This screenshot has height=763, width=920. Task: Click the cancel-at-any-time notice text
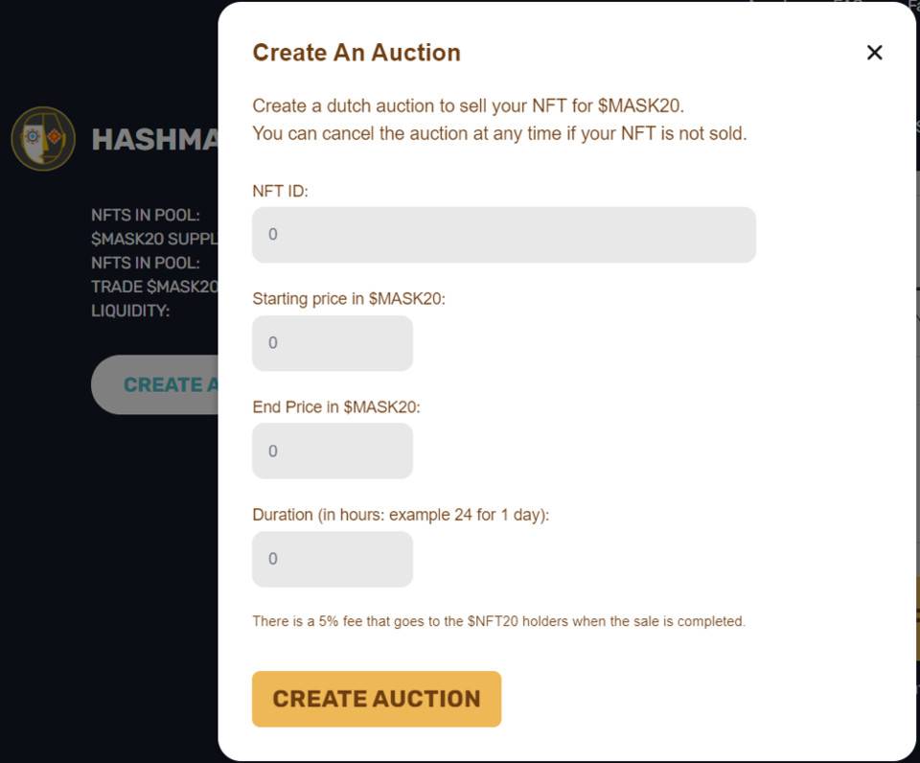(x=498, y=133)
